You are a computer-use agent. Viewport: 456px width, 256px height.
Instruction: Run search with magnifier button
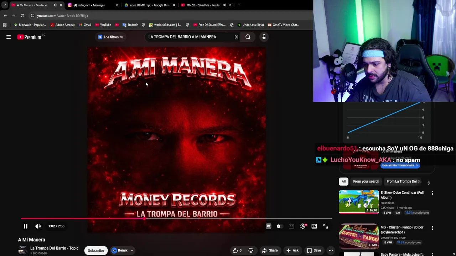[x=248, y=37]
